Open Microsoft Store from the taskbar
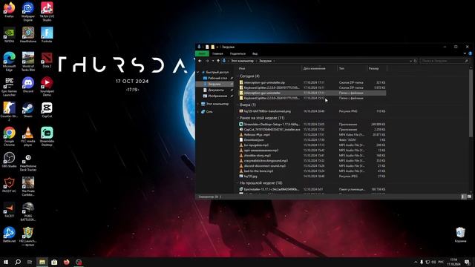The width and height of the screenshot is (475, 267). tap(54, 262)
